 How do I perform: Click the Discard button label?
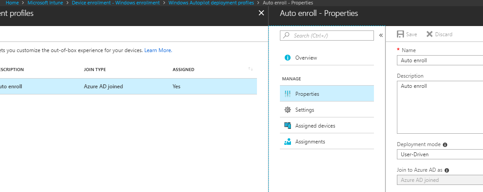(444, 34)
